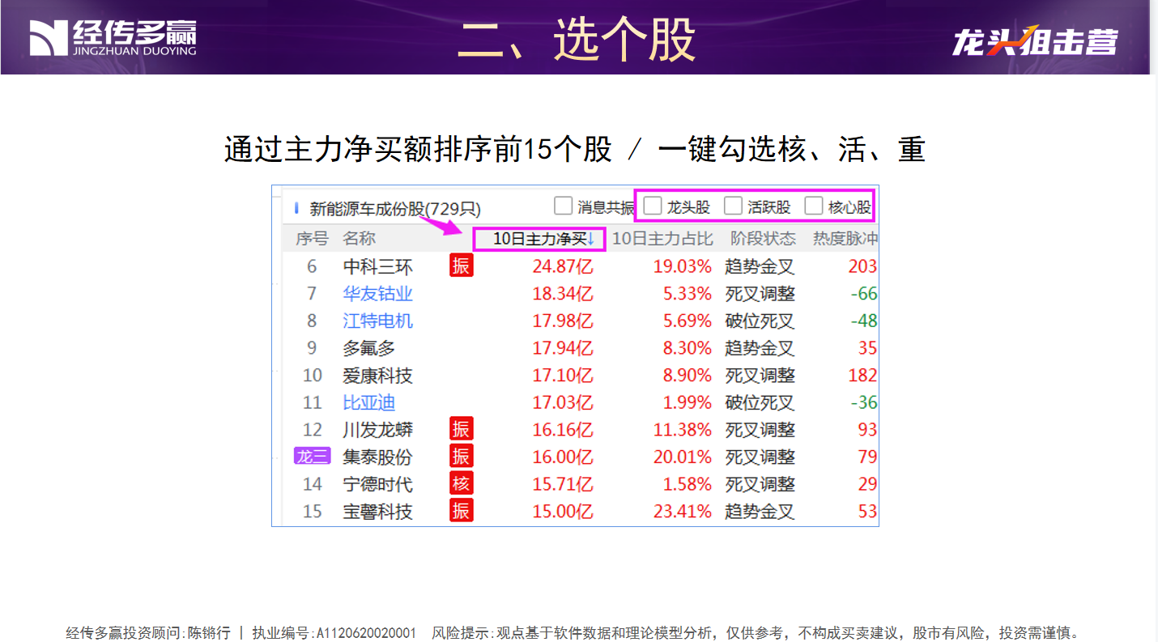The image size is (1158, 642).
Task: Click the 15.00亿 net buy value
Action: pos(563,512)
